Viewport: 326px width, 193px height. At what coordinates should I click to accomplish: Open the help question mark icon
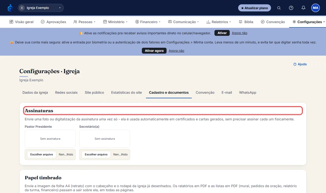point(291,8)
